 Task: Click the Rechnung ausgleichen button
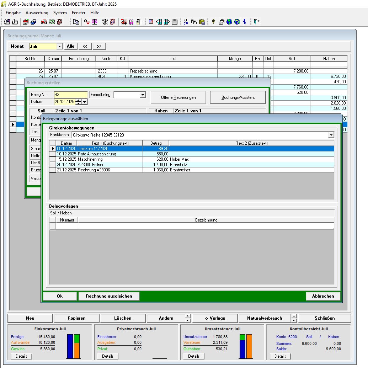109,296
